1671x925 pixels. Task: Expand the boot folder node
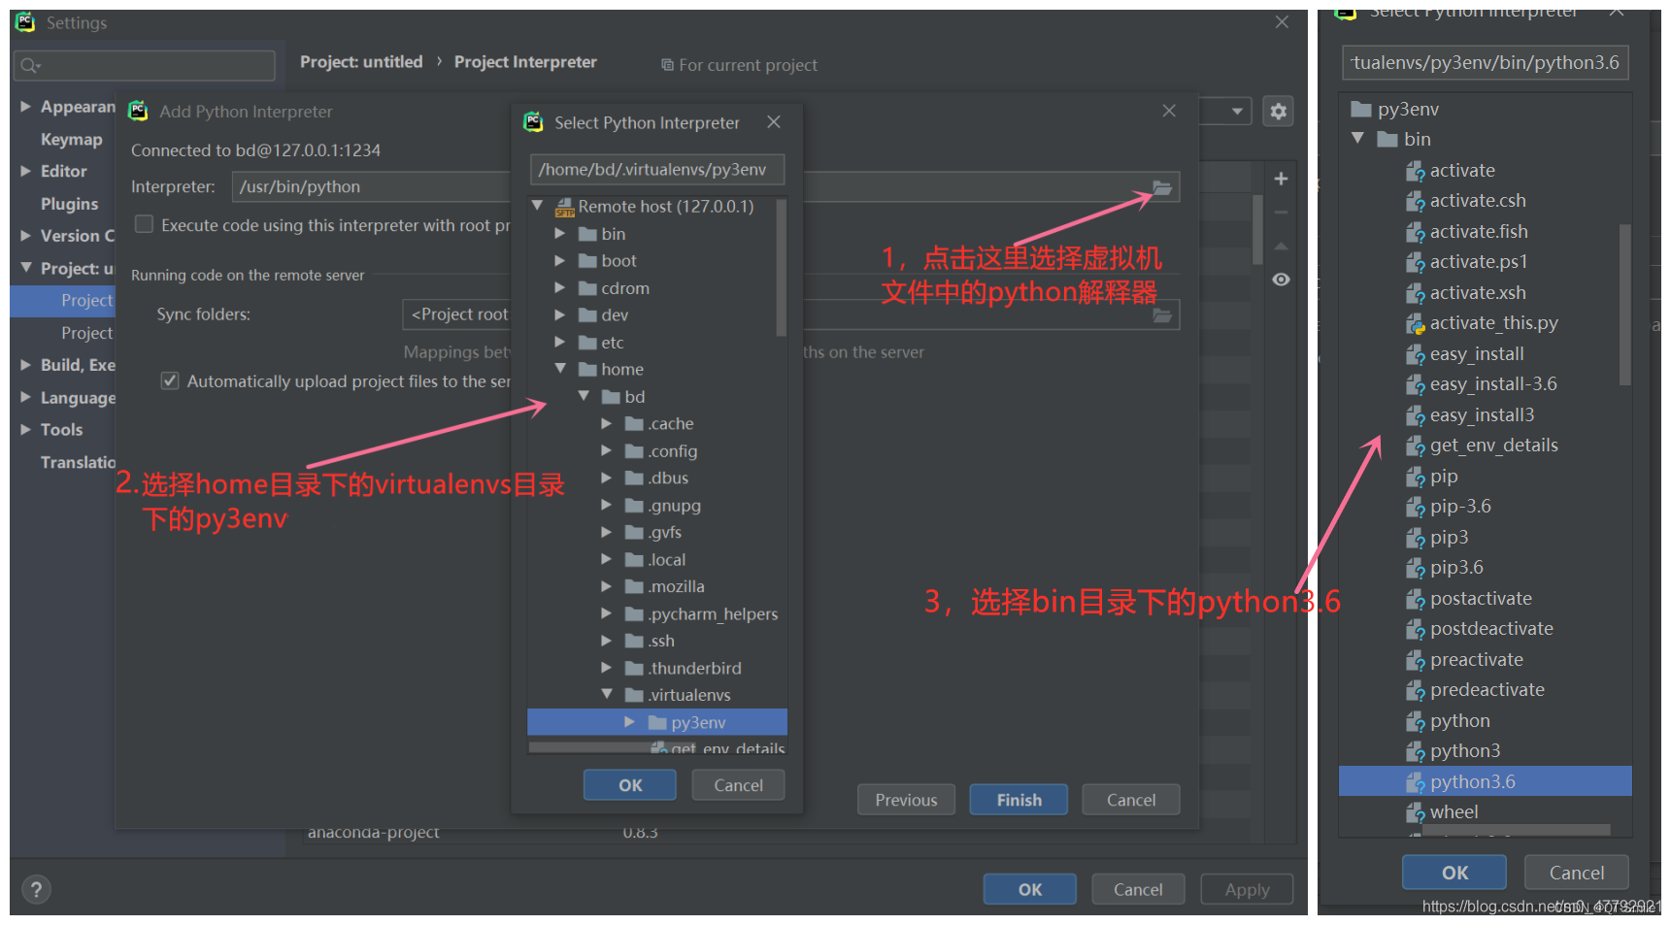tap(560, 260)
